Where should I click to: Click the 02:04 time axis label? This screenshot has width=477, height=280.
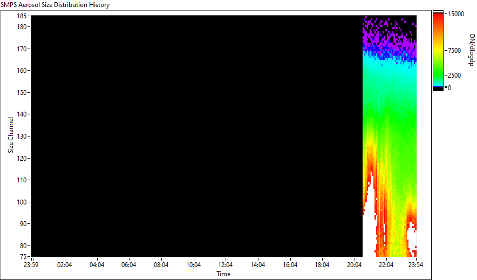pos(65,265)
